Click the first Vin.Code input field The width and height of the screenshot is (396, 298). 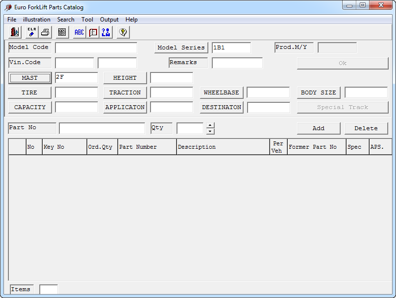[x=74, y=63]
